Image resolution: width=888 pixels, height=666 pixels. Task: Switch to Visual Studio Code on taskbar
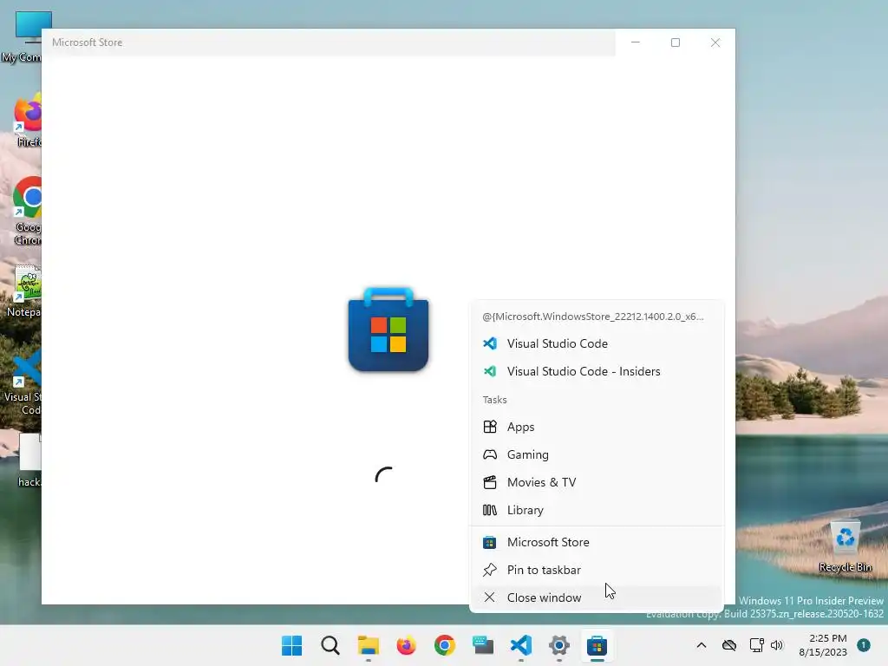(521, 645)
